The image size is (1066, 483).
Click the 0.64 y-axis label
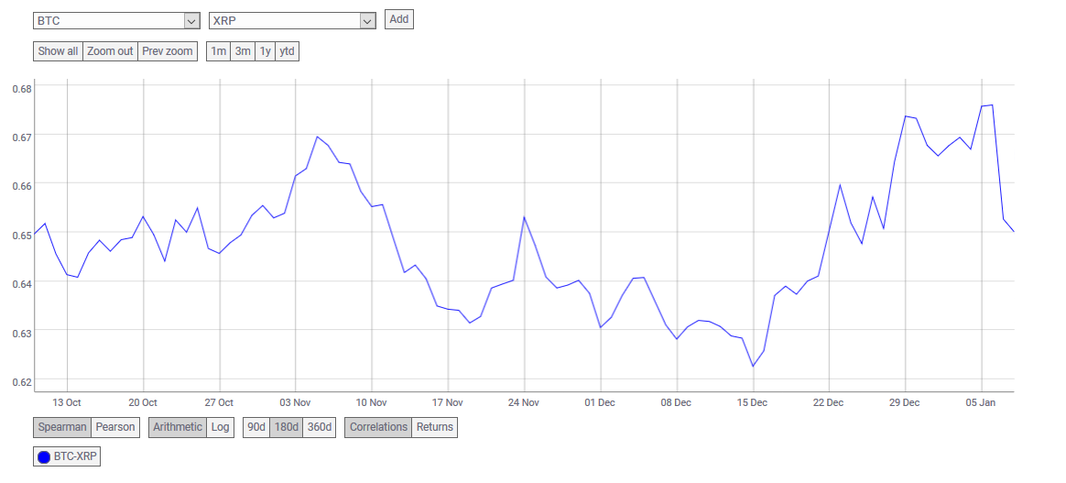(x=21, y=284)
